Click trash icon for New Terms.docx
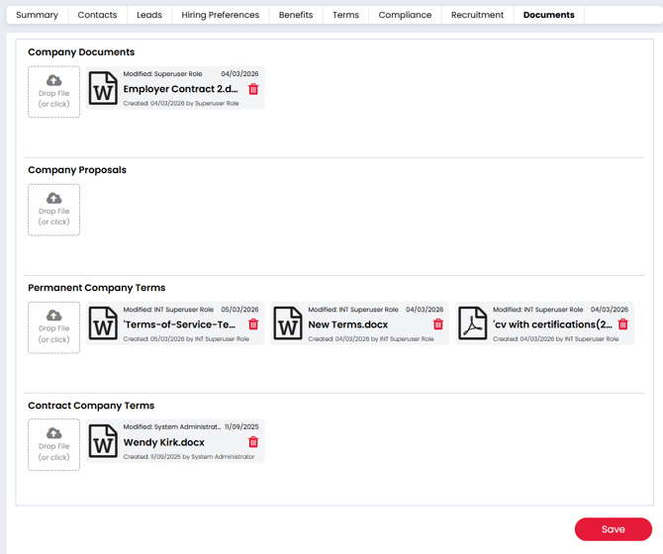The image size is (663, 554). coord(438,324)
